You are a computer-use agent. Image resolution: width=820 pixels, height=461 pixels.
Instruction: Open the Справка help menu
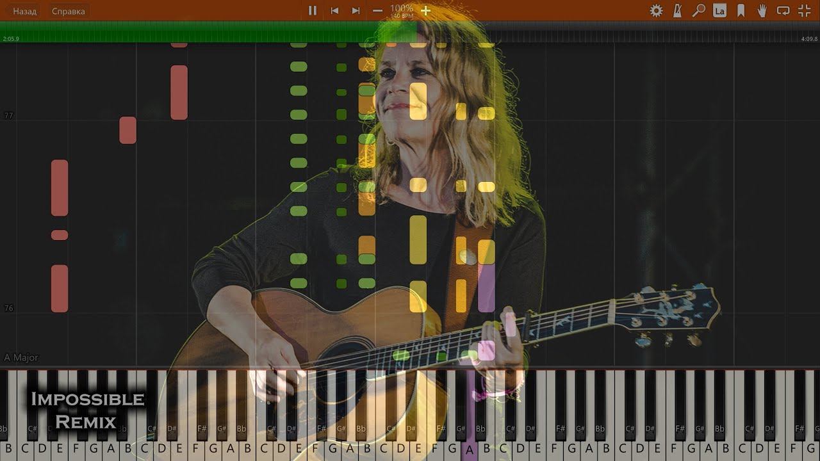(68, 11)
